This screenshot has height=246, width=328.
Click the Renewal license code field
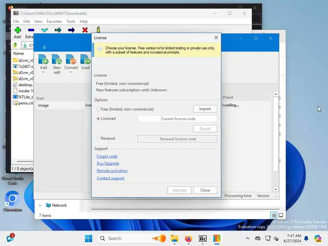(177, 139)
